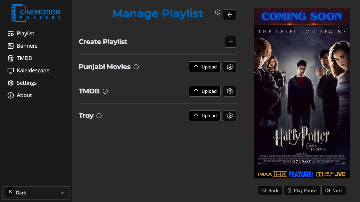Click the IMAX THX feature logos strip
360x202 pixels.
pos(302,174)
